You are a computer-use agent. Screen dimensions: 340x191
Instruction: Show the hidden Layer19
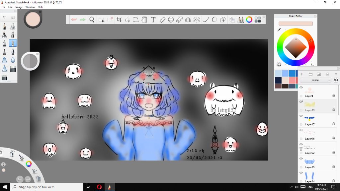tap(301, 101)
